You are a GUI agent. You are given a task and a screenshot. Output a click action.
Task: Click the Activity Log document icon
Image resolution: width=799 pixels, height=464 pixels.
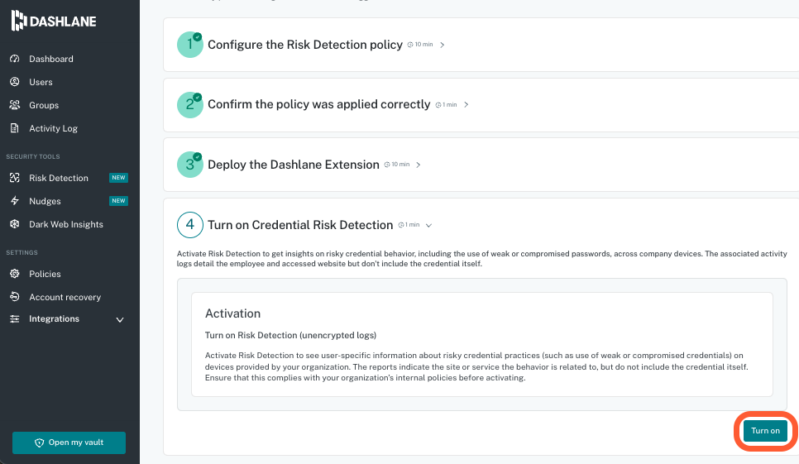click(14, 128)
